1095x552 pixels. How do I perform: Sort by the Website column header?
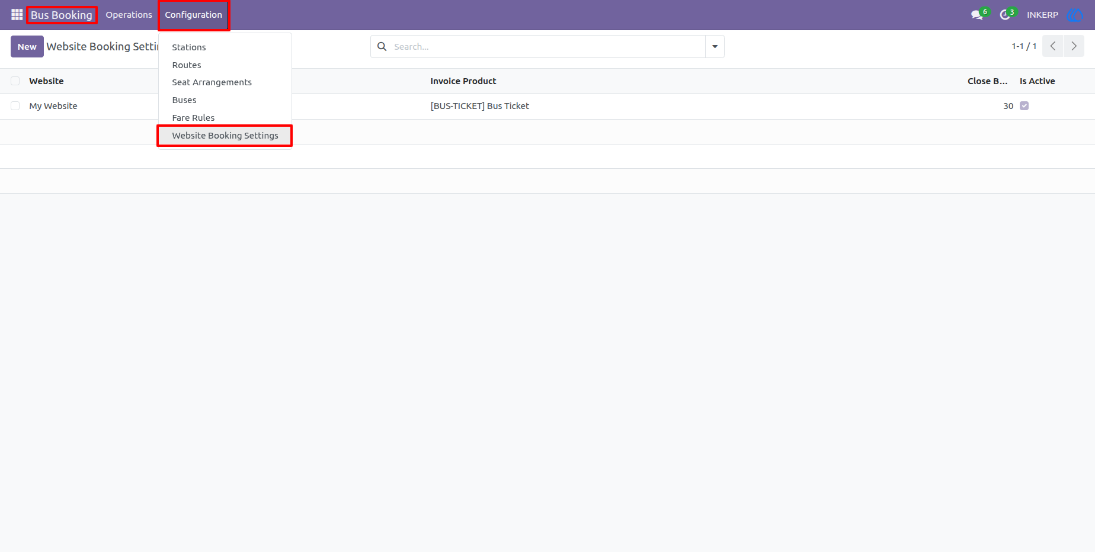click(x=46, y=81)
